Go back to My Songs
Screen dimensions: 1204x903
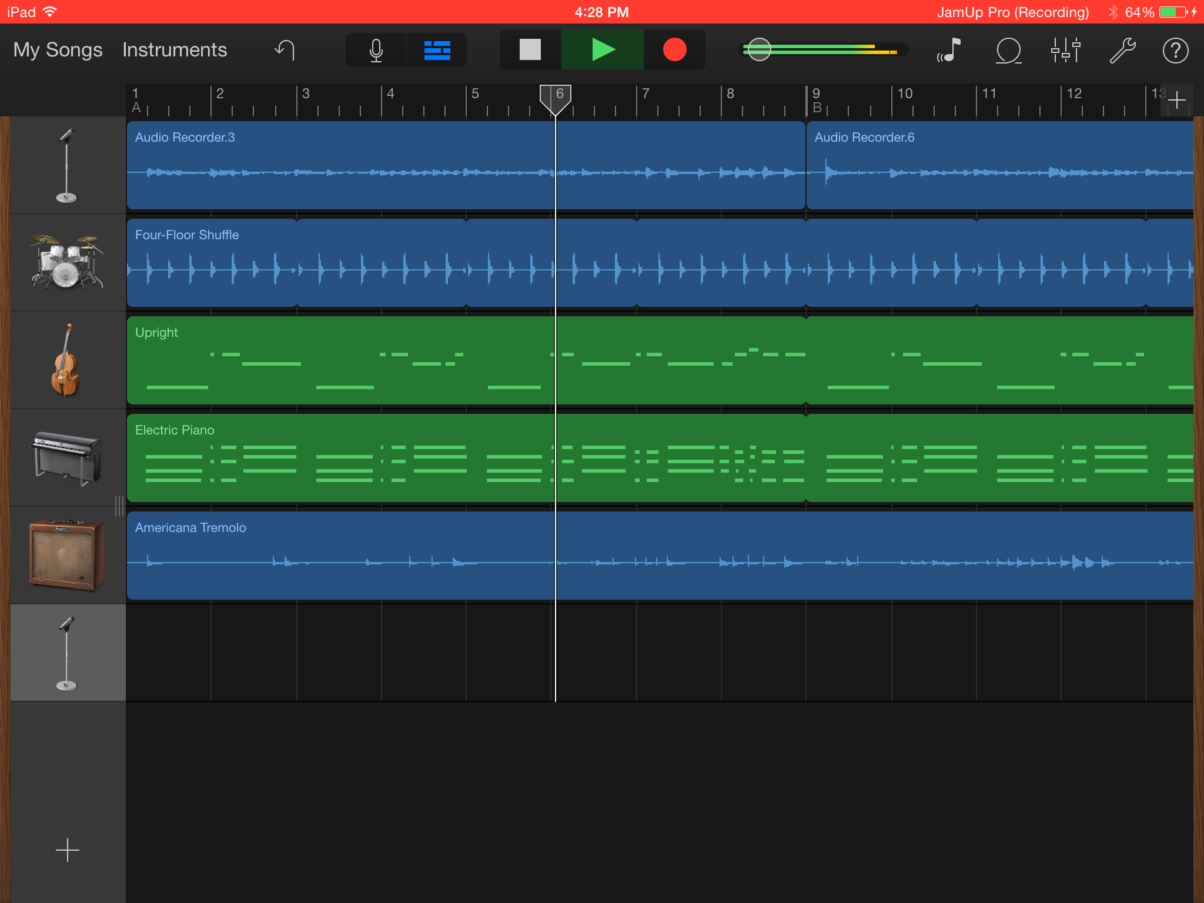pos(58,50)
